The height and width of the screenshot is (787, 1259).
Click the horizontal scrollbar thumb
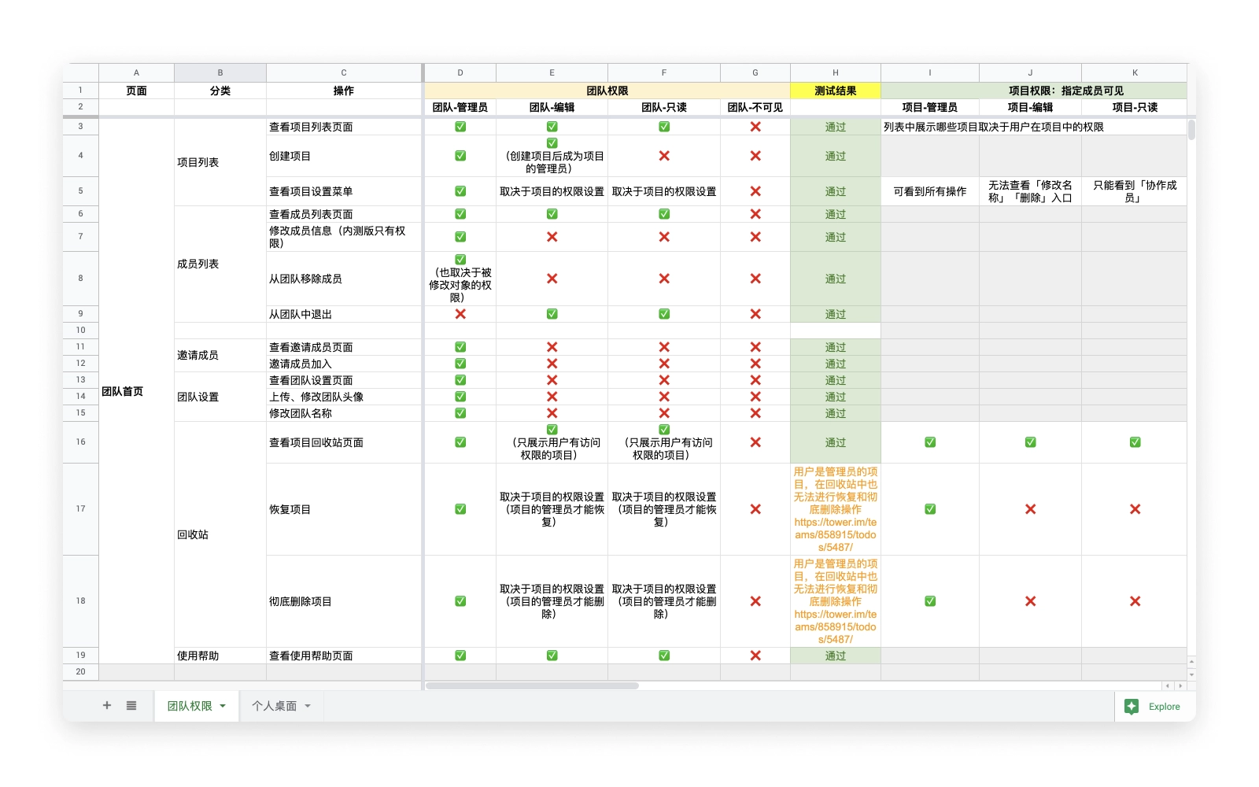pyautogui.click(x=532, y=686)
